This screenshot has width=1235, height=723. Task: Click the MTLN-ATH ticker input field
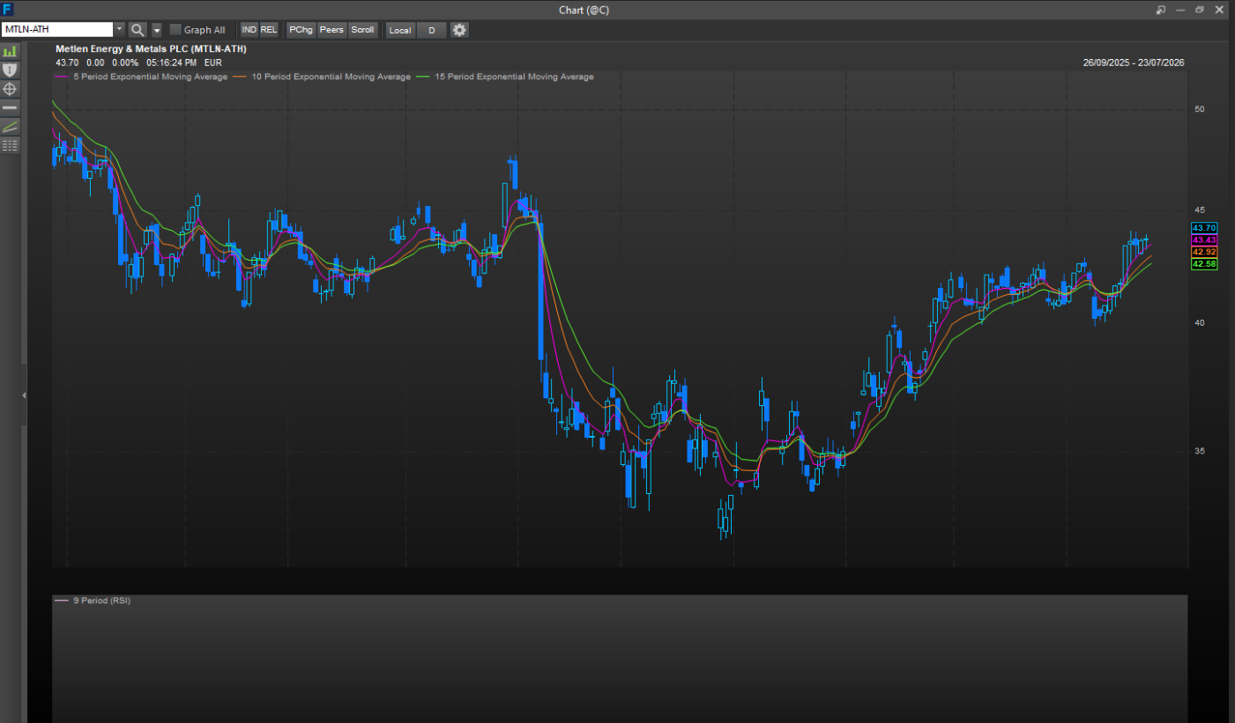coord(58,30)
